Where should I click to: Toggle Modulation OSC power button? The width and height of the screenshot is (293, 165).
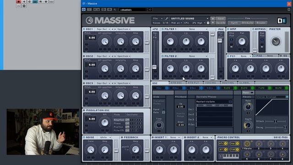pyautogui.click(x=84, y=110)
